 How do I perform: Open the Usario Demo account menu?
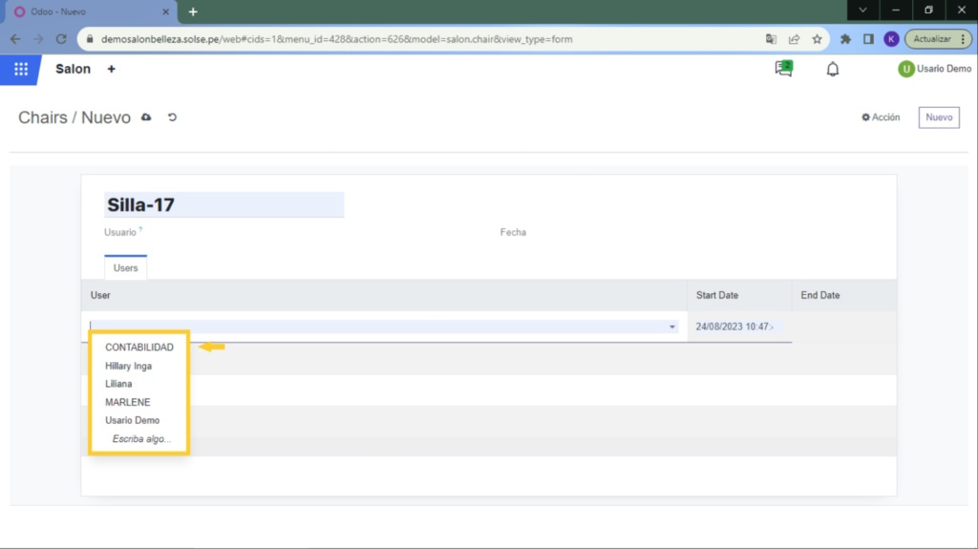coord(934,69)
